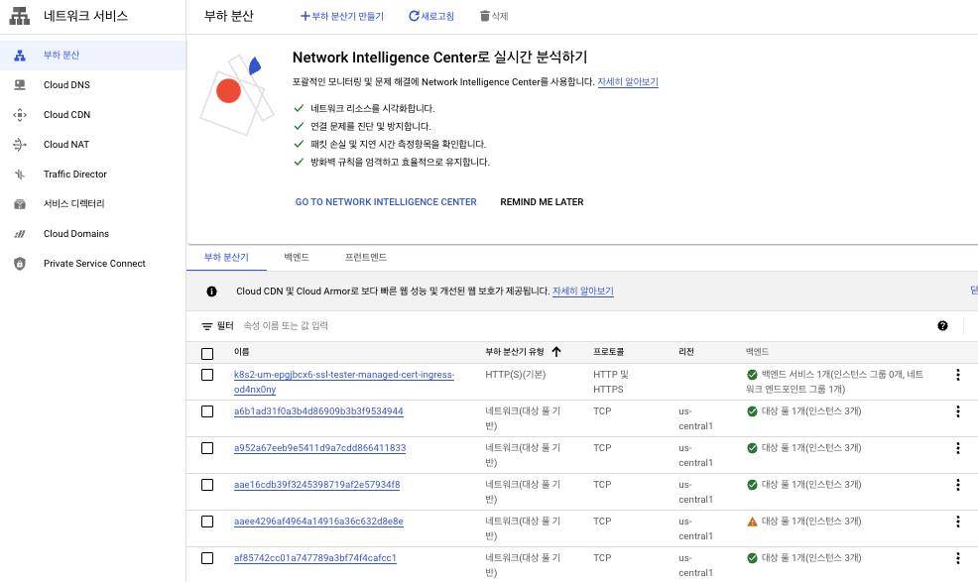Screen dimensions: 978x582
Task: Click green check status in a6b1ad31f0a3 row
Action: pos(752,411)
